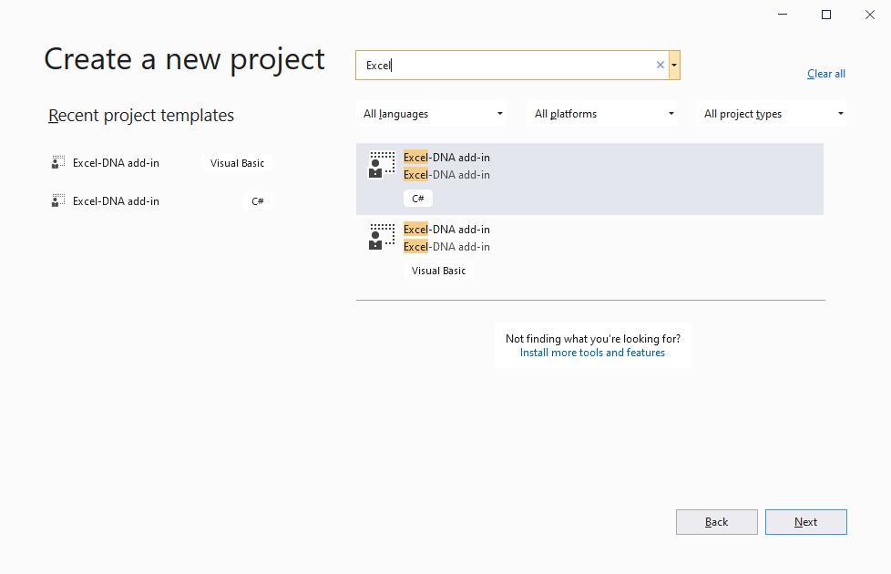Select the Excel-DNA add-in title of Visual Basic result
891x574 pixels.
446,230
